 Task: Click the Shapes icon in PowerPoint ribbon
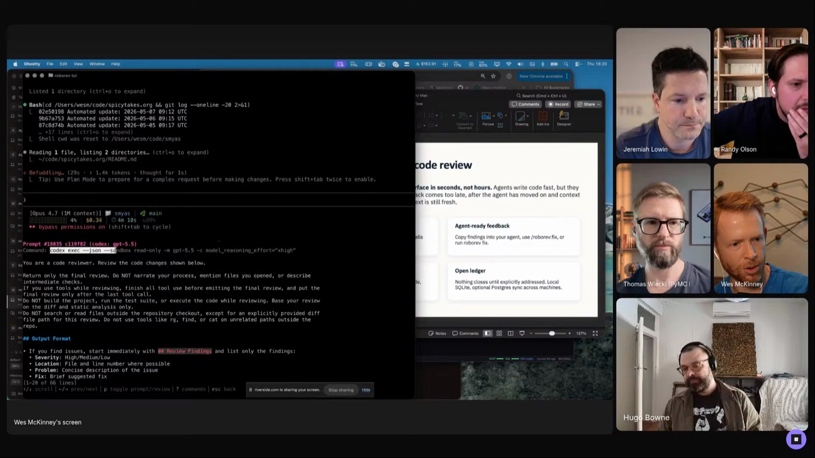[x=500, y=115]
